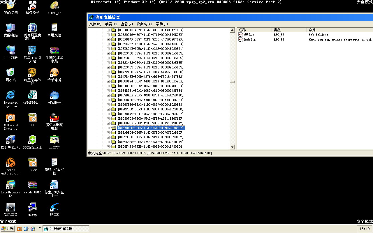Click the tree scrollbar down arrow

coord(232,147)
